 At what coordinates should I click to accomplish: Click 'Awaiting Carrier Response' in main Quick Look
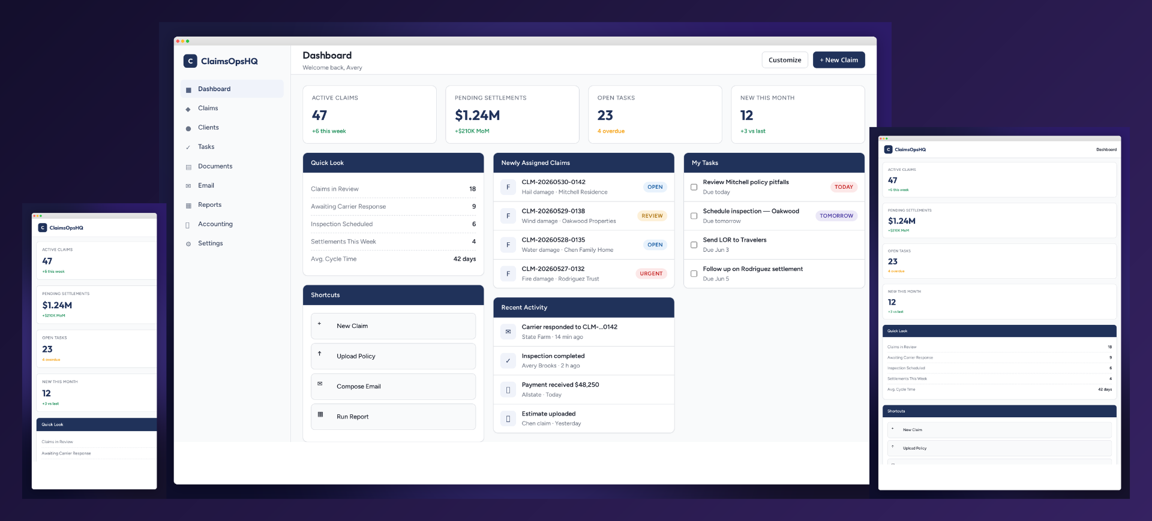(393, 206)
